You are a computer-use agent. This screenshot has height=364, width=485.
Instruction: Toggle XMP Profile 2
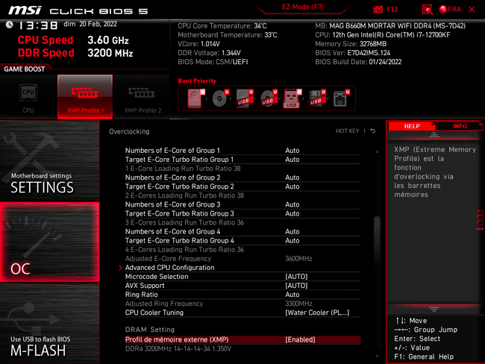point(142,96)
